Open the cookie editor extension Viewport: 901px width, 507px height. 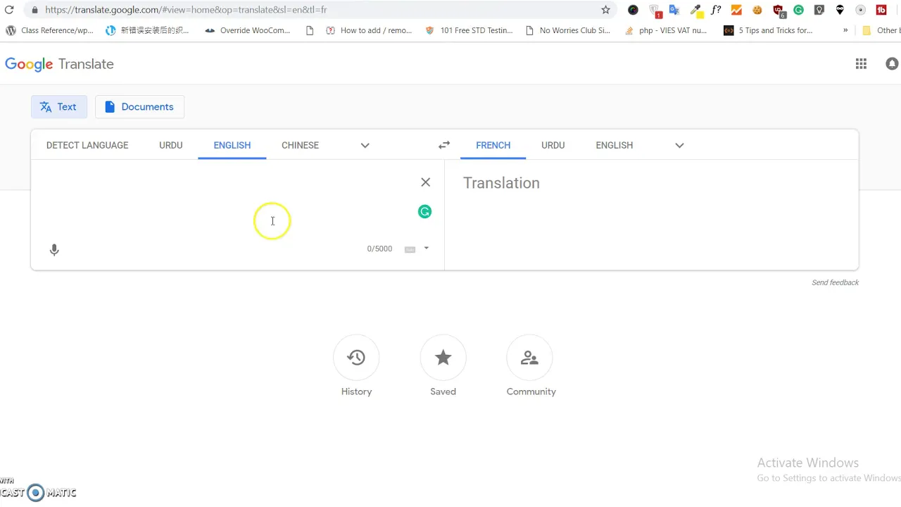pyautogui.click(x=757, y=10)
